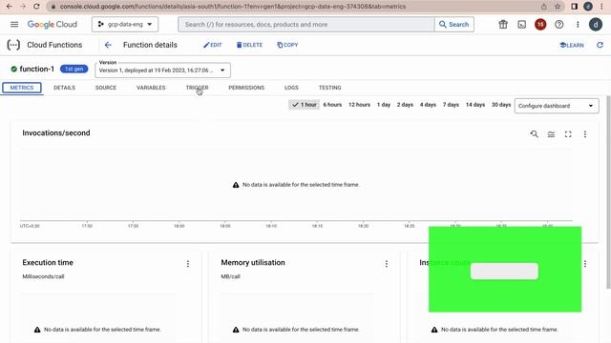The image size is (611, 343).
Task: Focus the resource search field
Action: 306,24
